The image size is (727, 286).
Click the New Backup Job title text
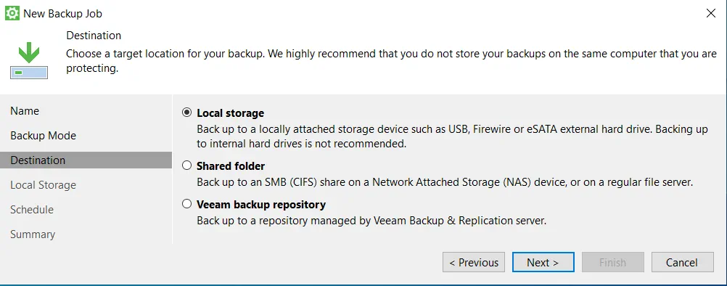click(x=62, y=14)
